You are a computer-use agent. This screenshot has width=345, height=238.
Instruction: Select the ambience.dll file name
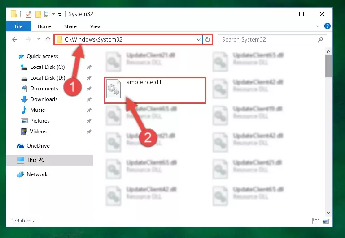click(x=144, y=82)
